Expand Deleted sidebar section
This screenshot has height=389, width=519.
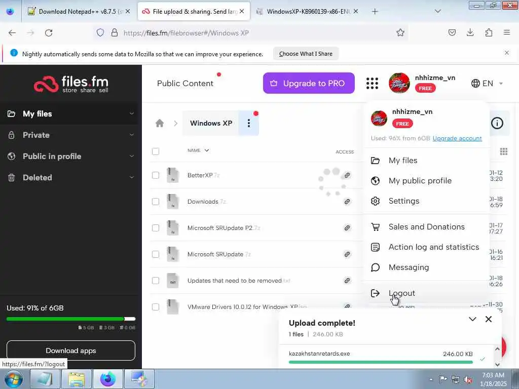click(x=132, y=177)
